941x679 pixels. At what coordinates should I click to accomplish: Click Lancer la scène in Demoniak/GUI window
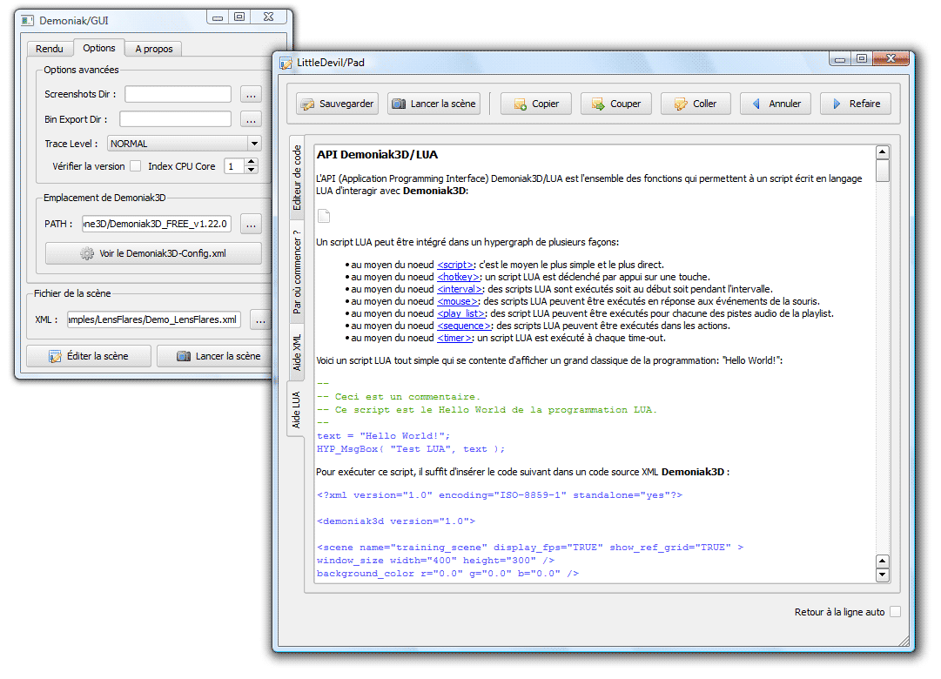click(x=215, y=356)
